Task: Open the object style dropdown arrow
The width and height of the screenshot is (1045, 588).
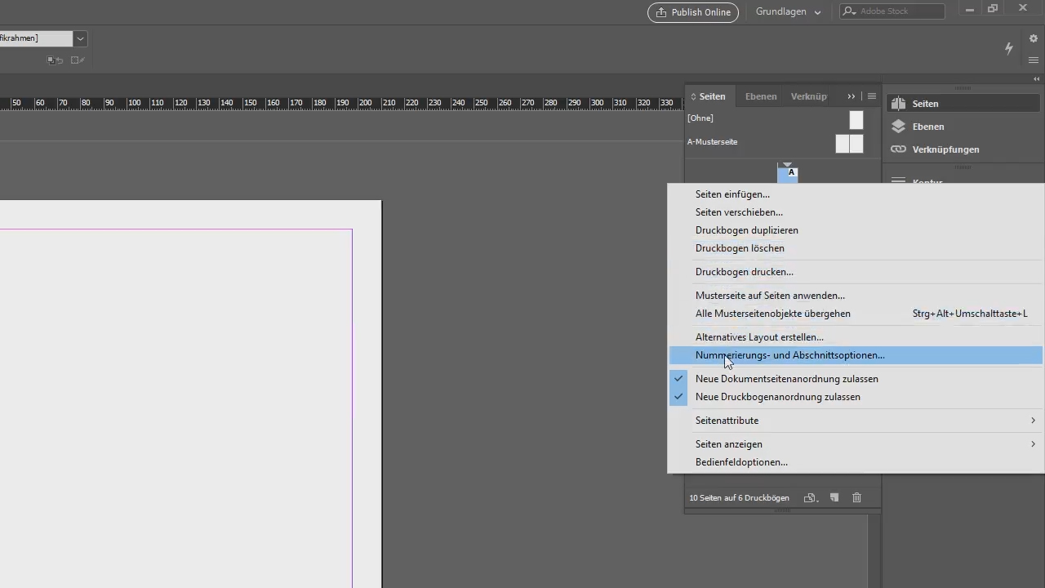Action: click(80, 38)
